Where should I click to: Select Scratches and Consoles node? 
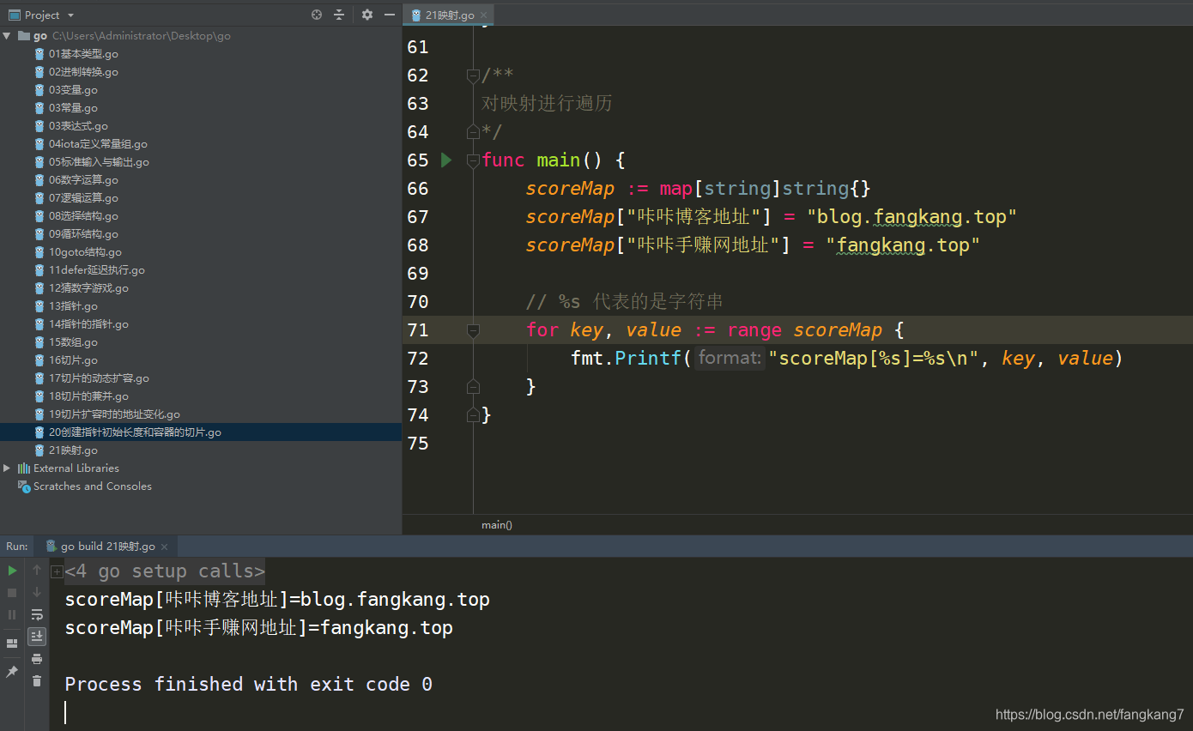92,486
